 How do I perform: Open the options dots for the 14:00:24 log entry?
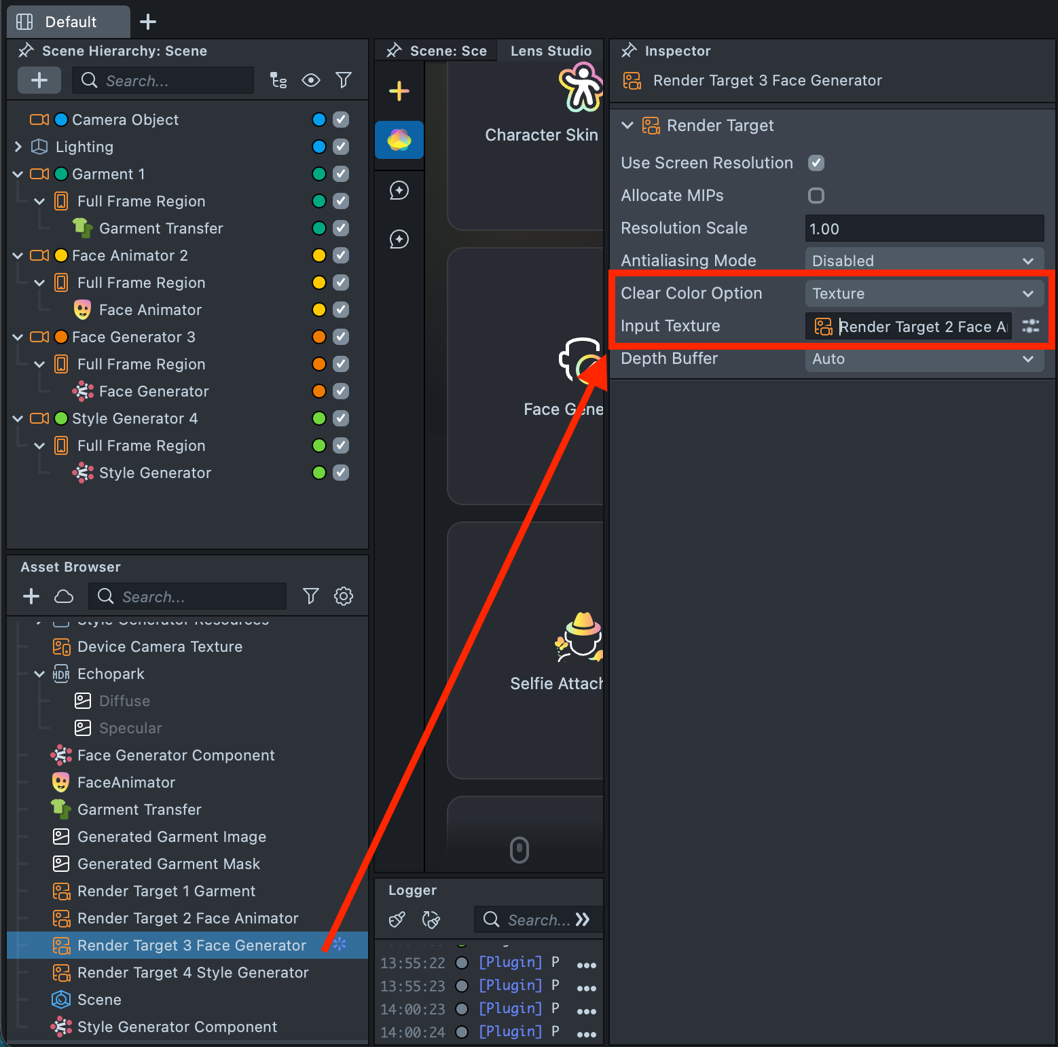(587, 1033)
